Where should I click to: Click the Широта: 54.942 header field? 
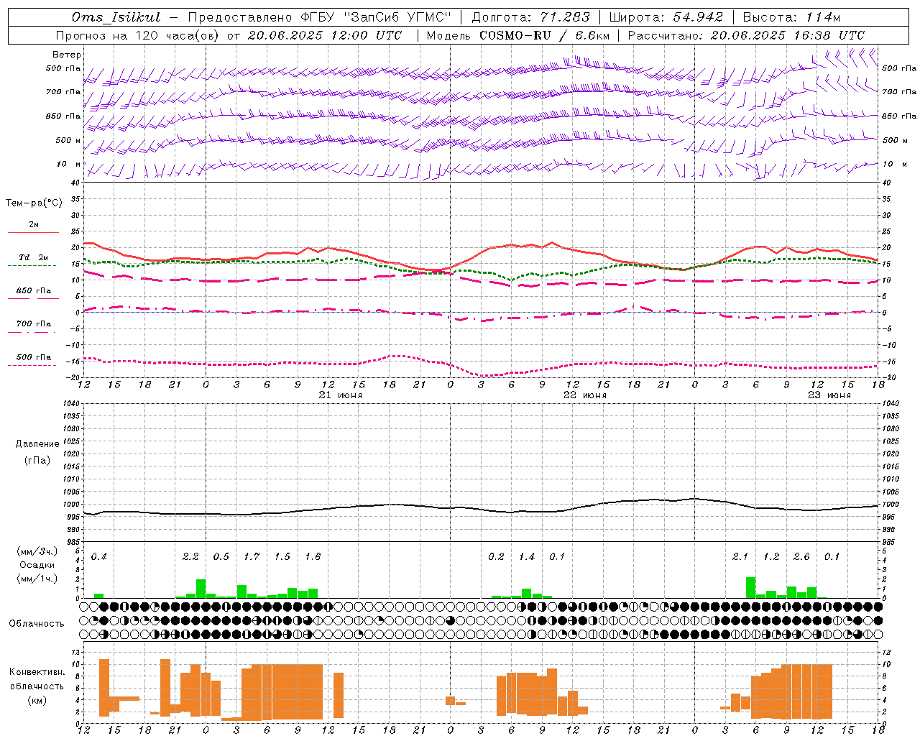[x=666, y=17]
